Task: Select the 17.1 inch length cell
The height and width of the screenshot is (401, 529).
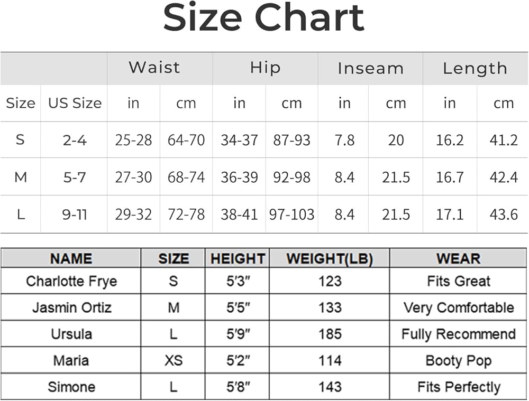Action: pos(450,215)
